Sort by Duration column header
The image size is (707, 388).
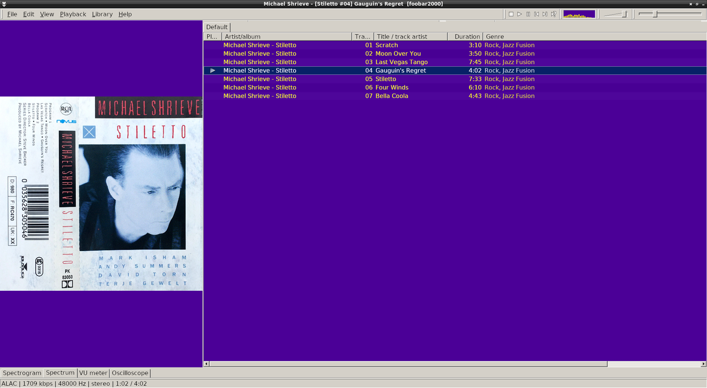pos(465,36)
